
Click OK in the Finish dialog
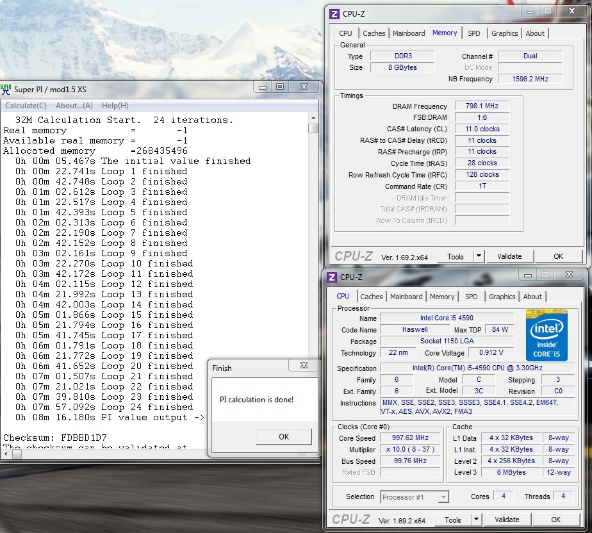[x=284, y=437]
